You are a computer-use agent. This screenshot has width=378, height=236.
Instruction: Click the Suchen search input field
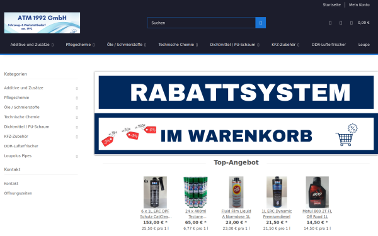click(x=202, y=23)
